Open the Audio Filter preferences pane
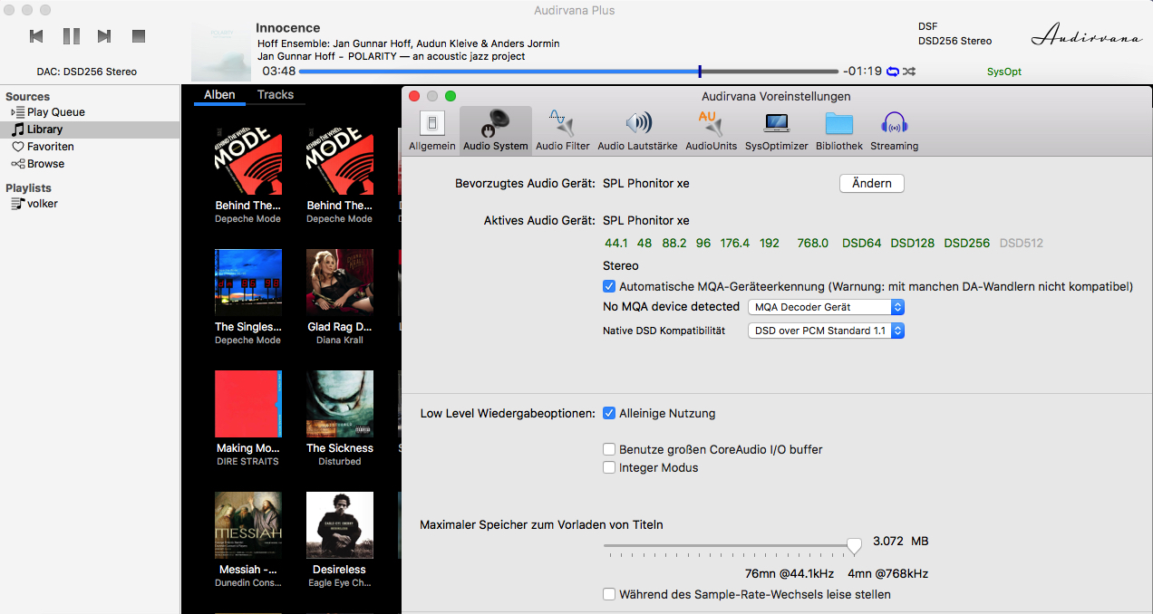 pyautogui.click(x=562, y=130)
